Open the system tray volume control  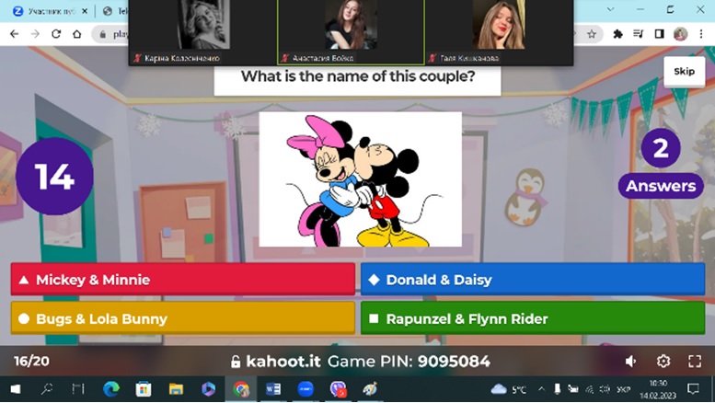click(x=605, y=389)
